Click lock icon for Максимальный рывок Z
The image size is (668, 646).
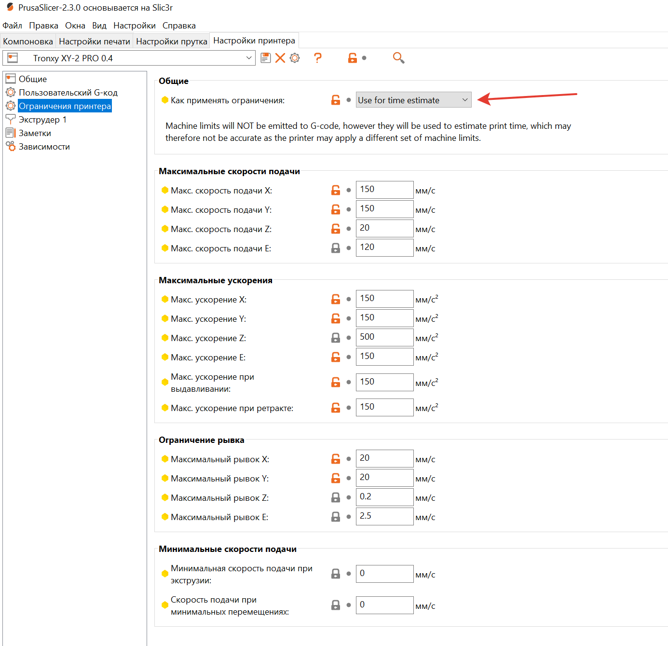[x=336, y=497]
